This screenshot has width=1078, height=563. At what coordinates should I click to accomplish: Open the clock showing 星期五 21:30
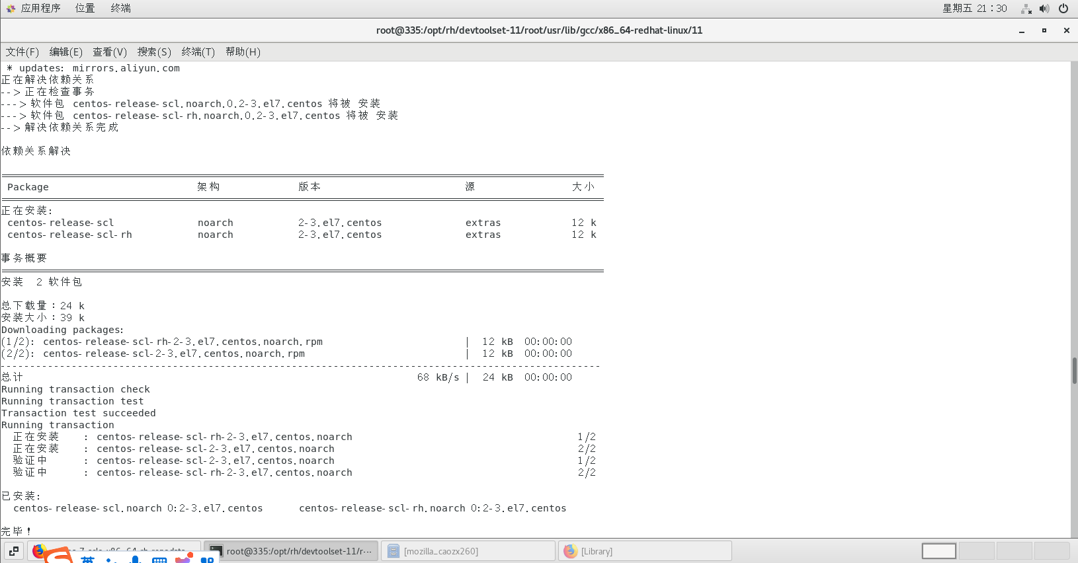coord(974,9)
